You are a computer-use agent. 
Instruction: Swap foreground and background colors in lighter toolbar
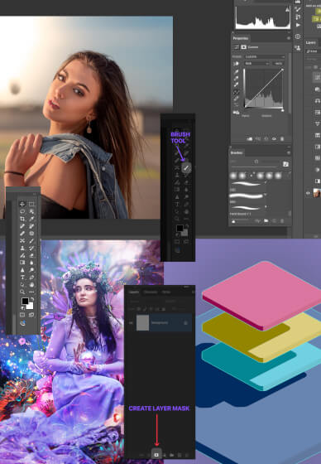coord(31,299)
